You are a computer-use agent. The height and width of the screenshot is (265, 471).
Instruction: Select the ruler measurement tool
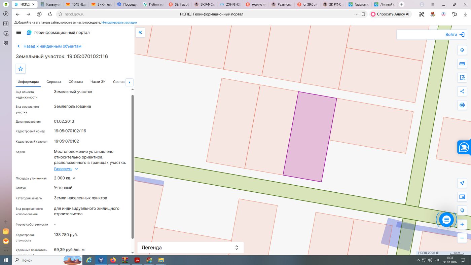pyautogui.click(x=462, y=64)
